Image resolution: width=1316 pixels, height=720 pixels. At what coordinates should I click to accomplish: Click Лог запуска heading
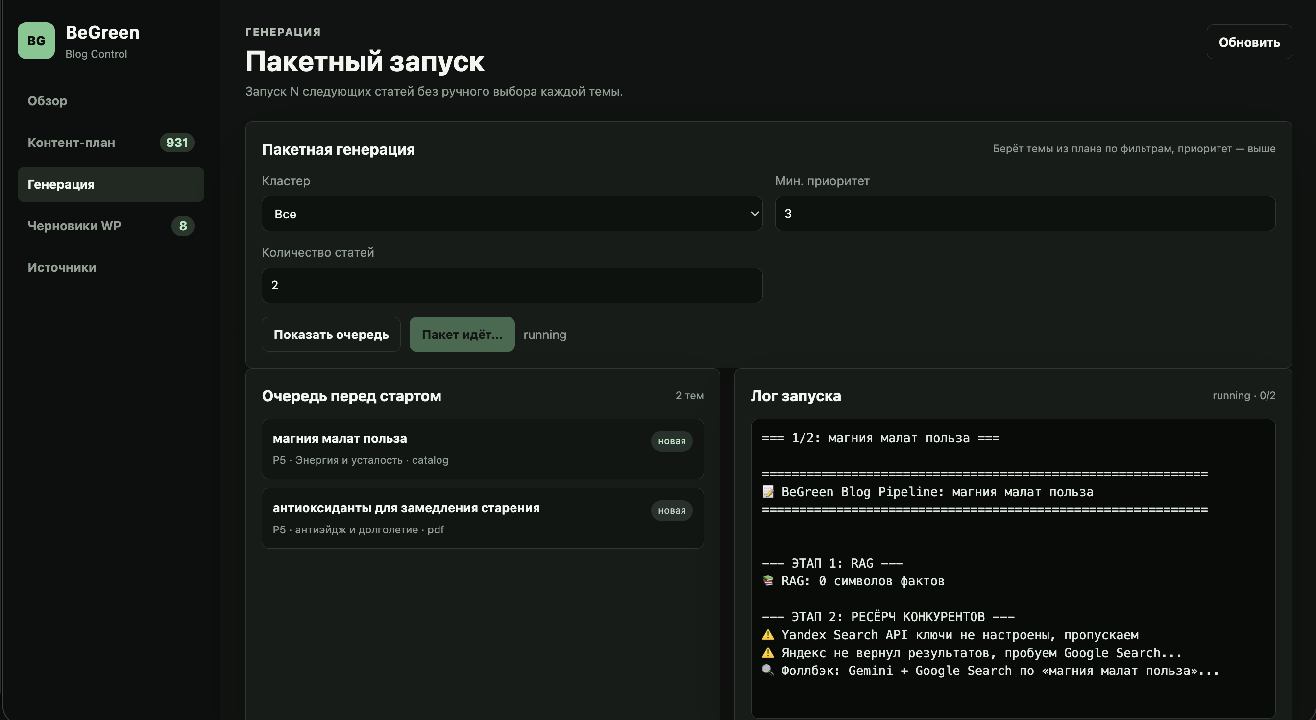pos(795,396)
